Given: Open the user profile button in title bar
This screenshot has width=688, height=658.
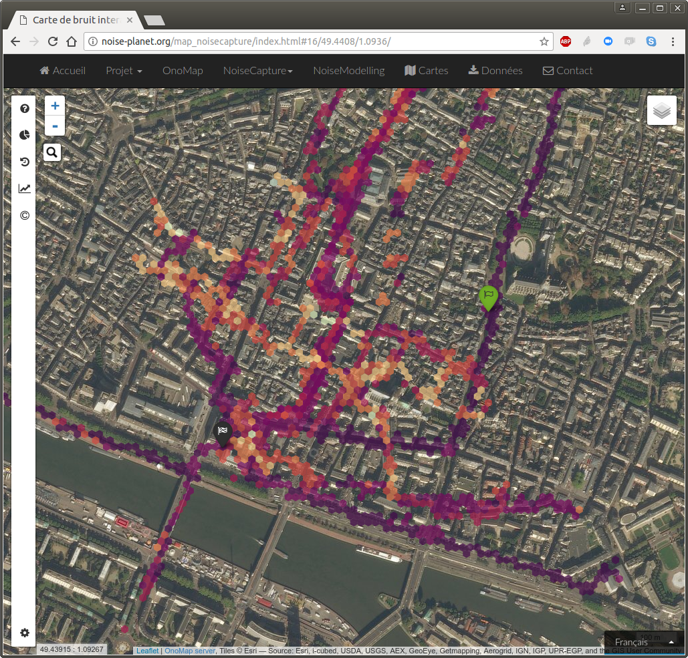Looking at the screenshot, I should point(622,7).
